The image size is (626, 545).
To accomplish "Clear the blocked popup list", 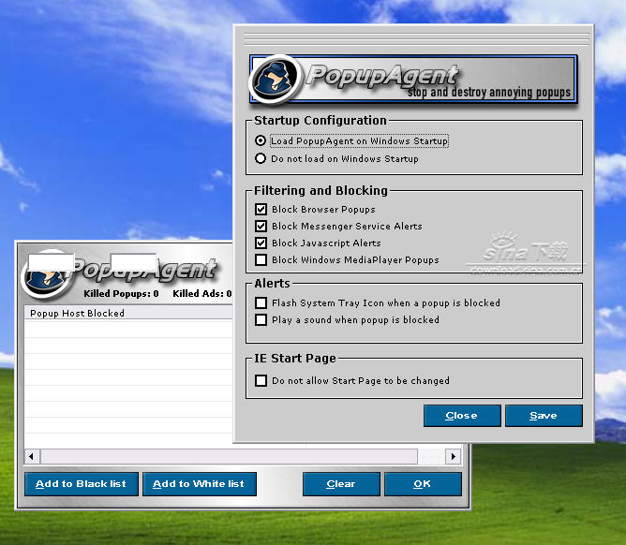I will coord(341,484).
